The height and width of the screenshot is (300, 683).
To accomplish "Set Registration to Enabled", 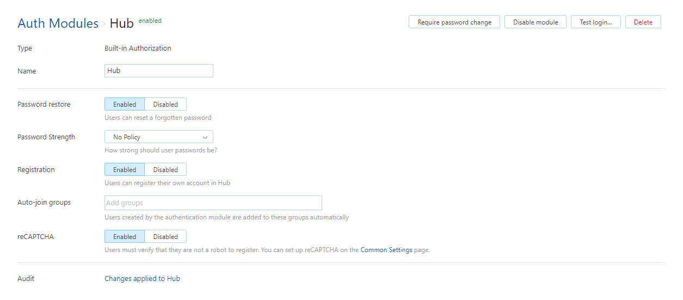I will coord(125,170).
